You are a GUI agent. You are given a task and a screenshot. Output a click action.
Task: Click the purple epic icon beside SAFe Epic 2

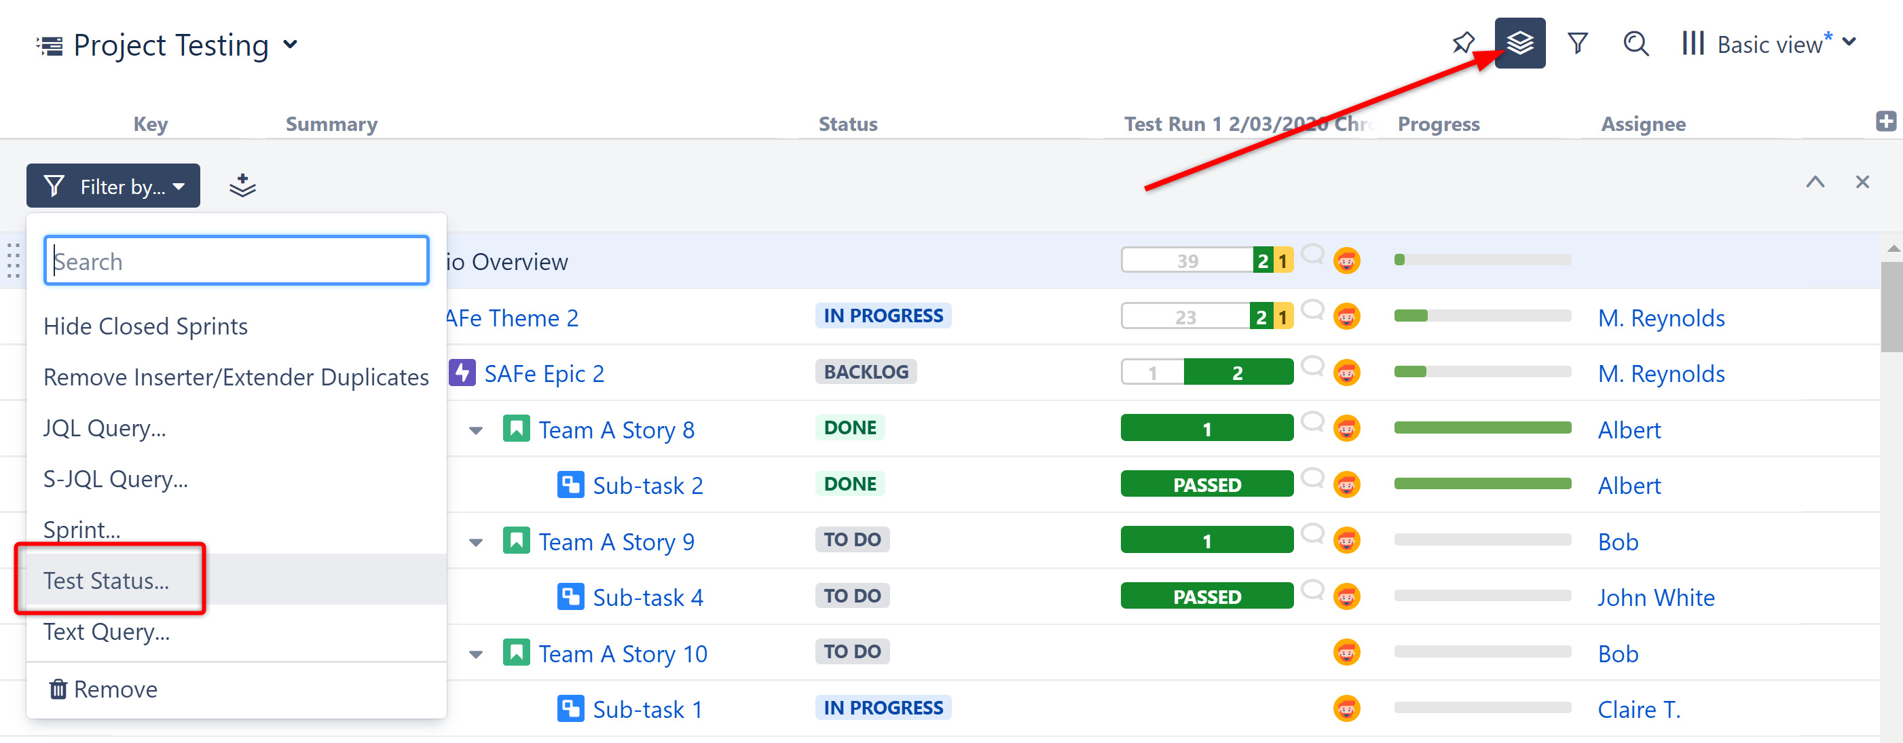point(461,373)
